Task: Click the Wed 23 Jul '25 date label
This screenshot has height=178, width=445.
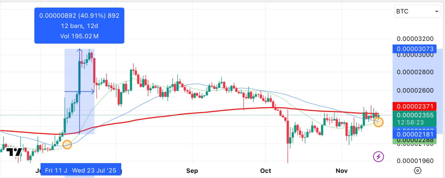Action: tap(96, 170)
